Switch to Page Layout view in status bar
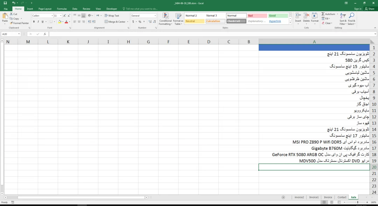 pos(332,203)
